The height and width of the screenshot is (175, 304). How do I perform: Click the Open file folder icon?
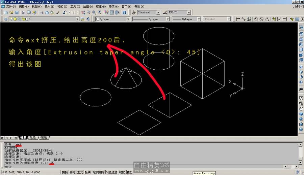11,12
